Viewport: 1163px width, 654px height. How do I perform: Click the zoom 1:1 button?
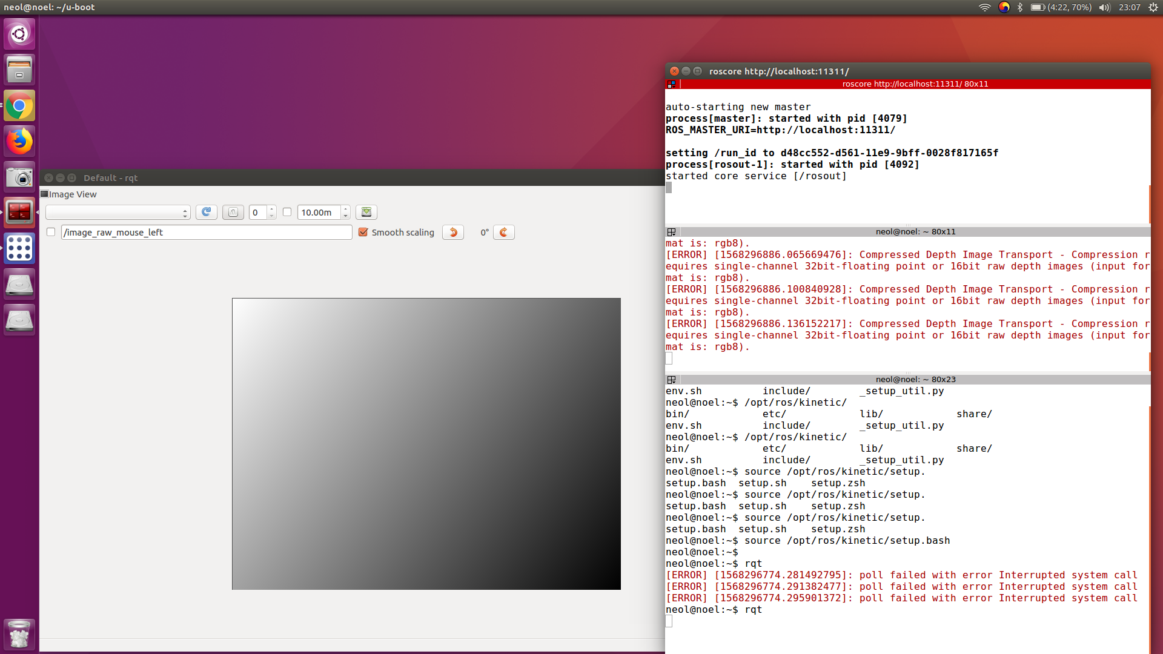point(233,212)
